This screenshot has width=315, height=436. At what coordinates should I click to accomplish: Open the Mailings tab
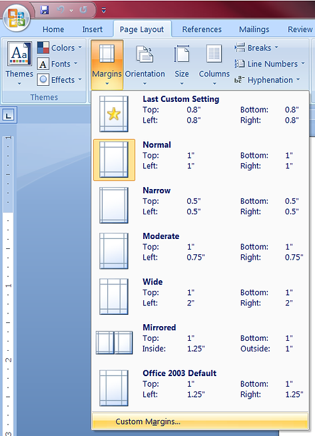pyautogui.click(x=254, y=29)
